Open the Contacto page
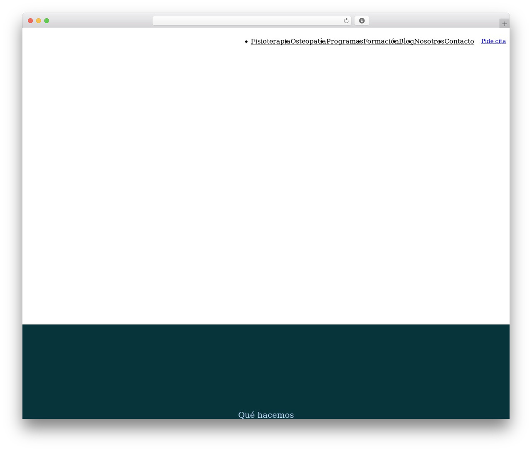The width and height of the screenshot is (532, 451). pos(459,41)
